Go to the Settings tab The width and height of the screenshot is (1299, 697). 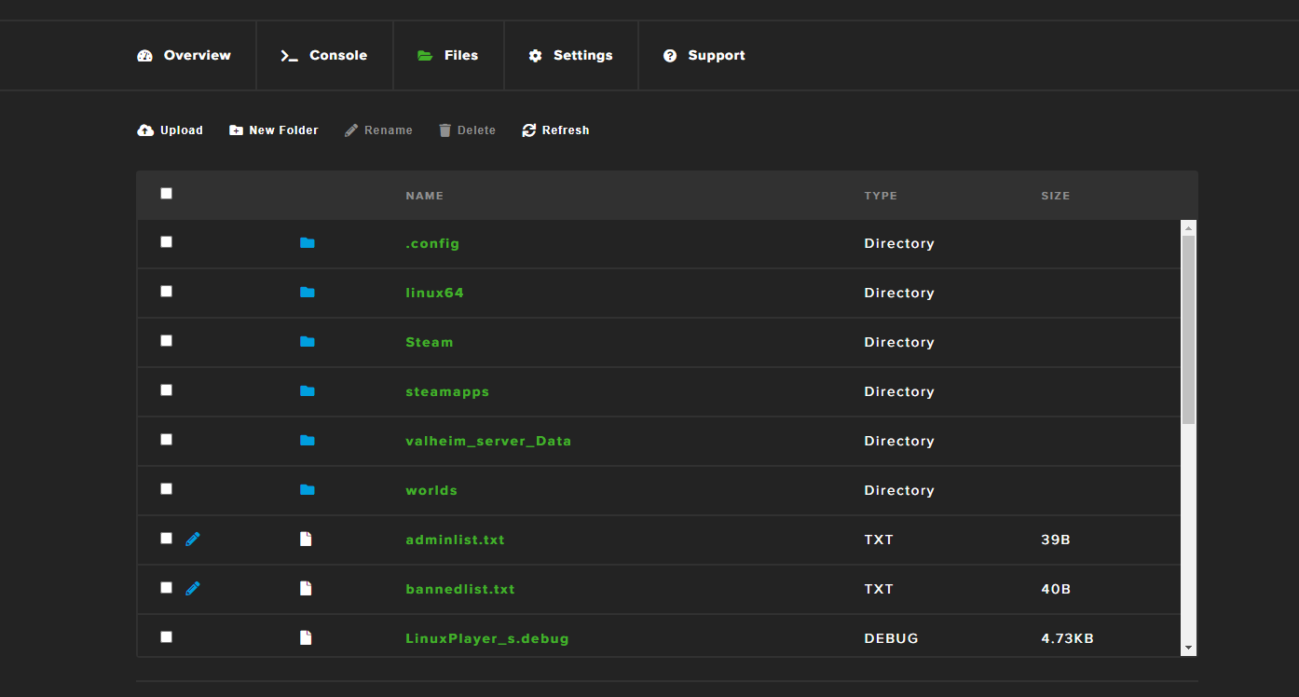570,56
